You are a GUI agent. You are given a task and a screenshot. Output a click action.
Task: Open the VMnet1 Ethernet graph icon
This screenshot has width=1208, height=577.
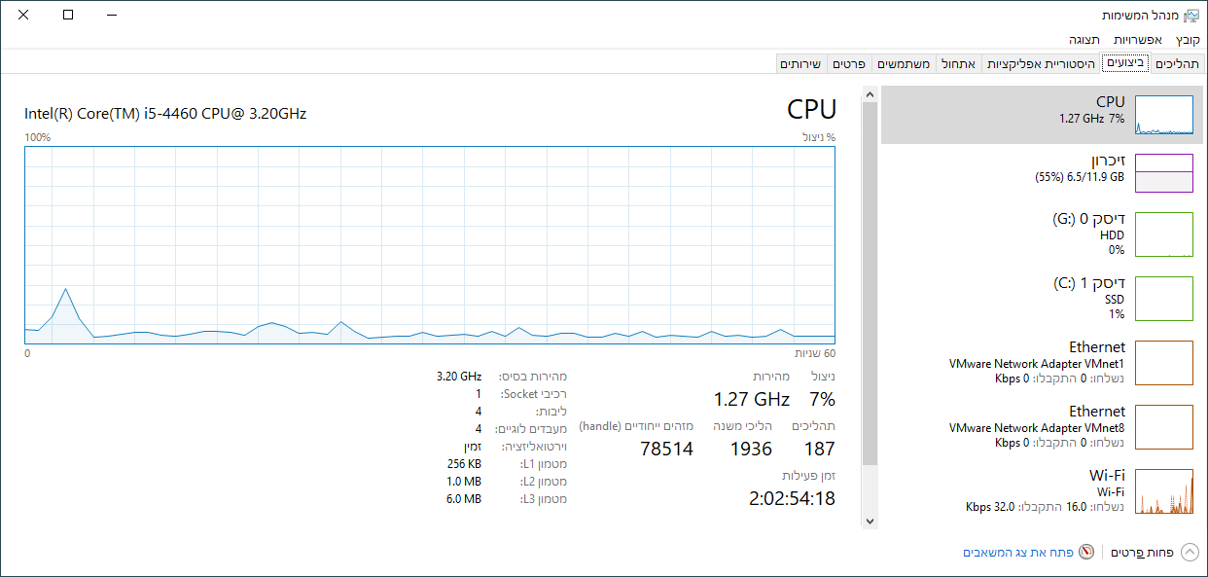coord(1164,363)
